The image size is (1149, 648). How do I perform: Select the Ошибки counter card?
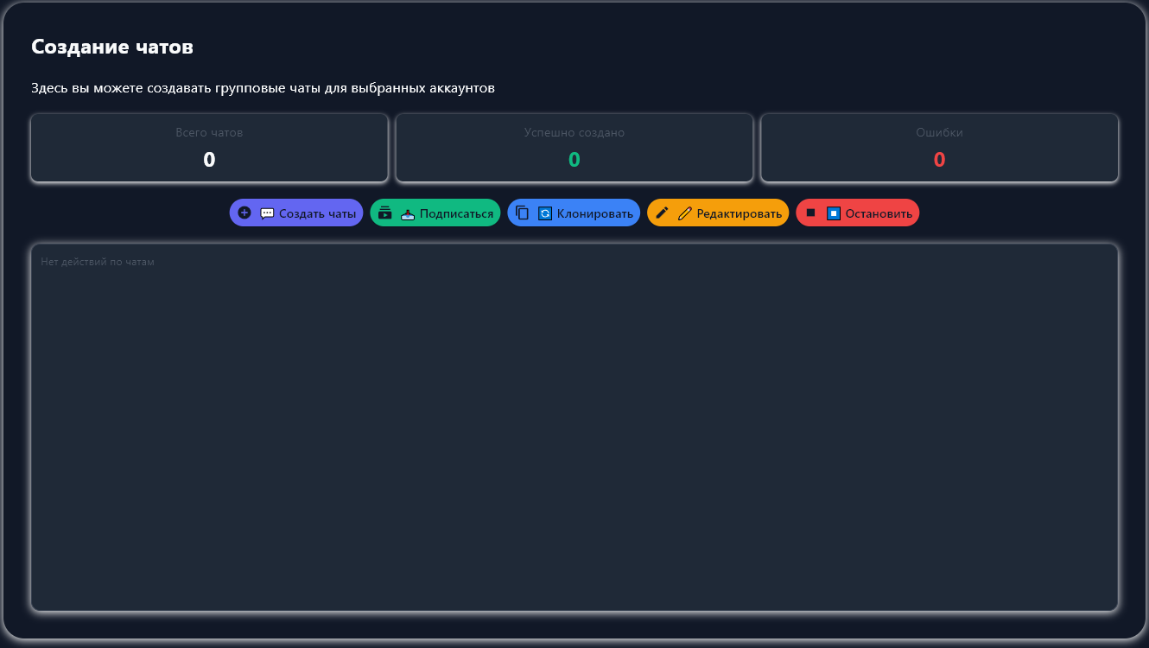[939, 148]
